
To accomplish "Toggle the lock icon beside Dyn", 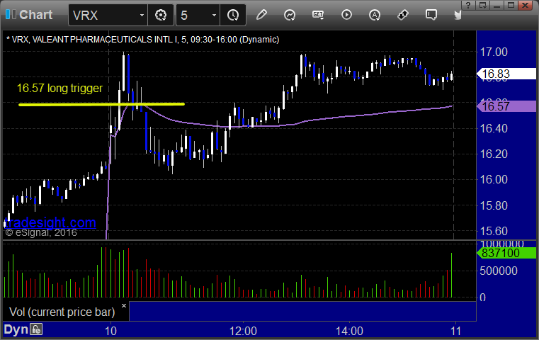I will pos(36,329).
